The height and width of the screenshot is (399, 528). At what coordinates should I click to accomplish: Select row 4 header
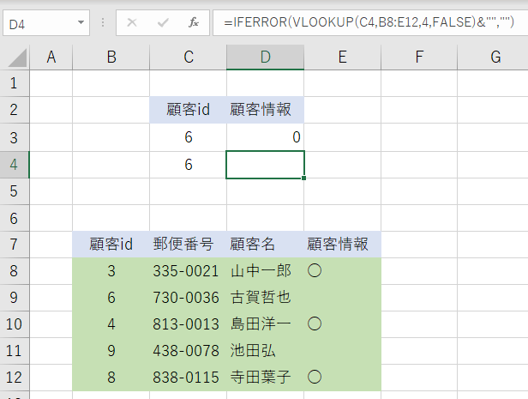click(14, 165)
